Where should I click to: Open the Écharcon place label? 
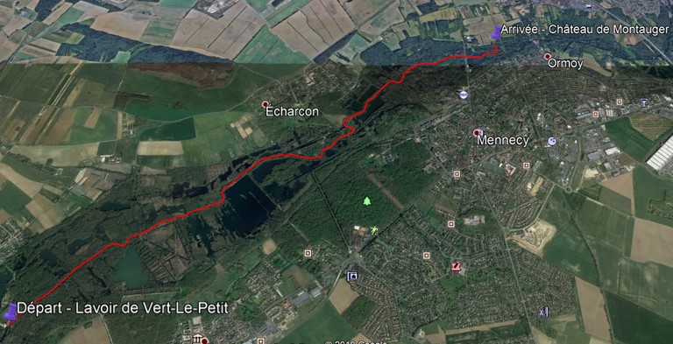(x=292, y=111)
